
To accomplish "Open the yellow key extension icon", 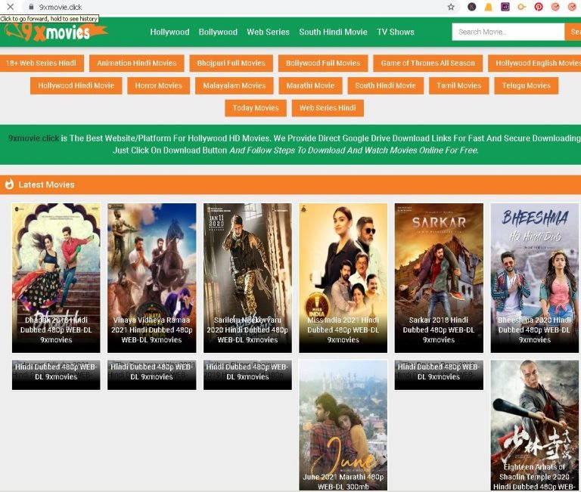I will coord(522,7).
